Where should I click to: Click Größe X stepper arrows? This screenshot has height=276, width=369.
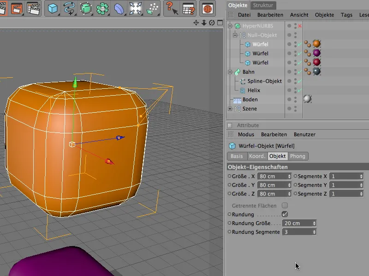point(290,177)
